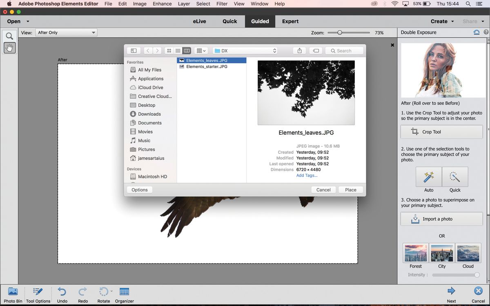Select Elements_starter.JPG in the file list
The image size is (490, 306).
[x=206, y=67]
